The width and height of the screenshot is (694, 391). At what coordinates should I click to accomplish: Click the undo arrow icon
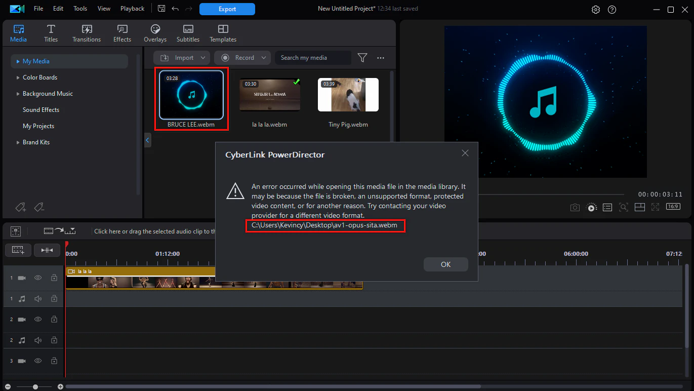[x=175, y=9]
